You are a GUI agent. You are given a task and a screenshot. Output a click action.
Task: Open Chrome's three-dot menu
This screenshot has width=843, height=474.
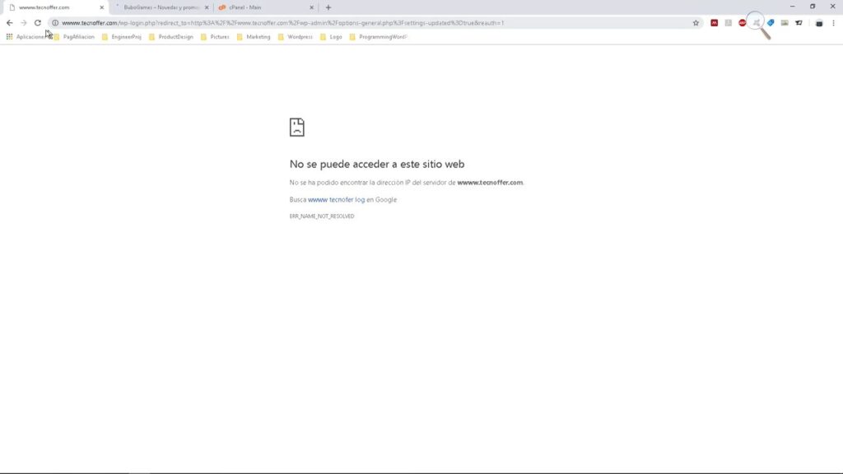(x=833, y=23)
